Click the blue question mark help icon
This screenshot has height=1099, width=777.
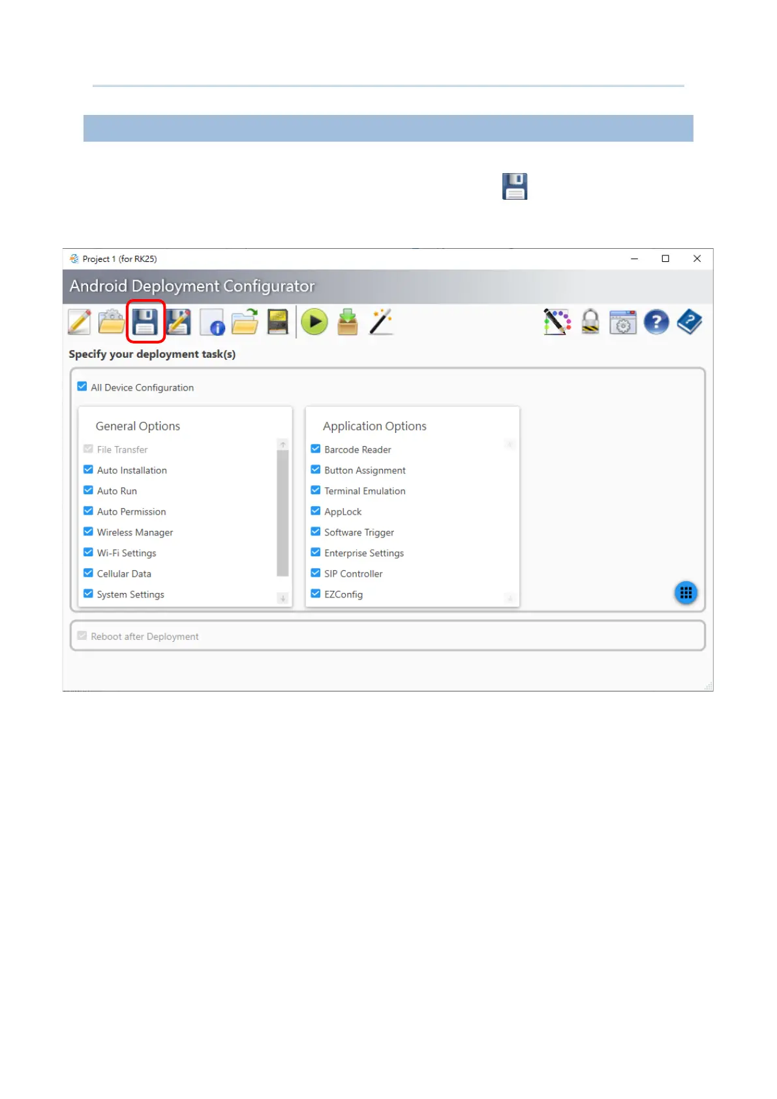point(656,322)
